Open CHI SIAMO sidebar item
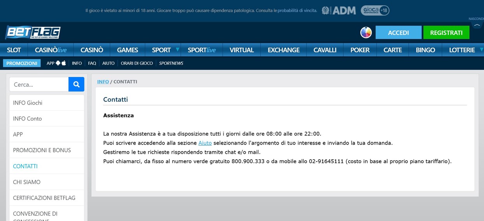The height and width of the screenshot is (221, 484). [x=47, y=182]
